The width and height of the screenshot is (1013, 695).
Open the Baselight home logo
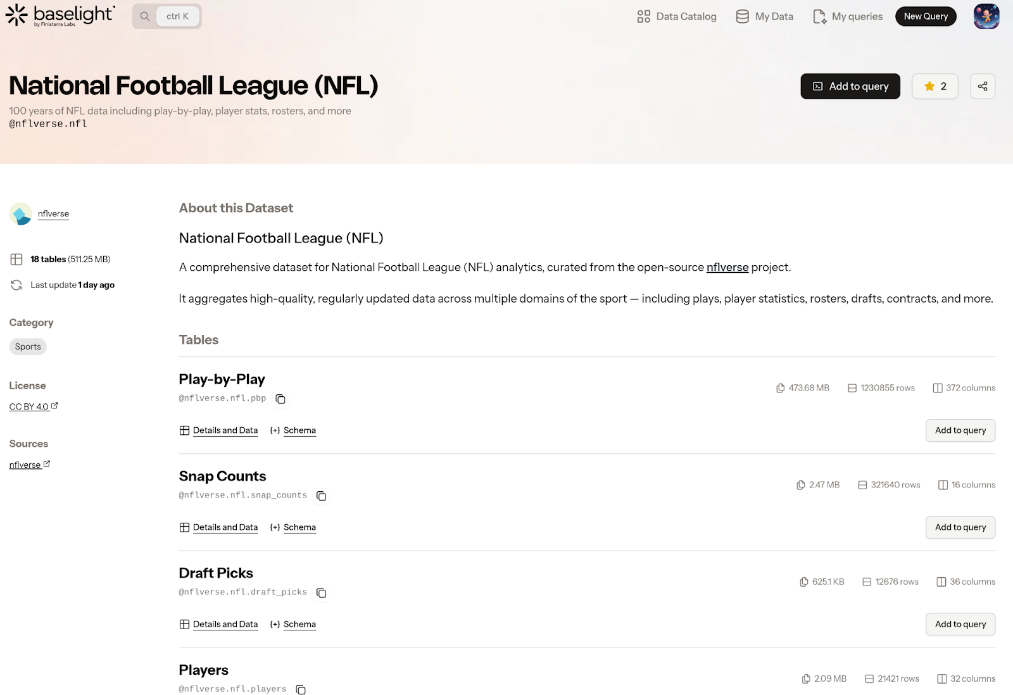60,16
